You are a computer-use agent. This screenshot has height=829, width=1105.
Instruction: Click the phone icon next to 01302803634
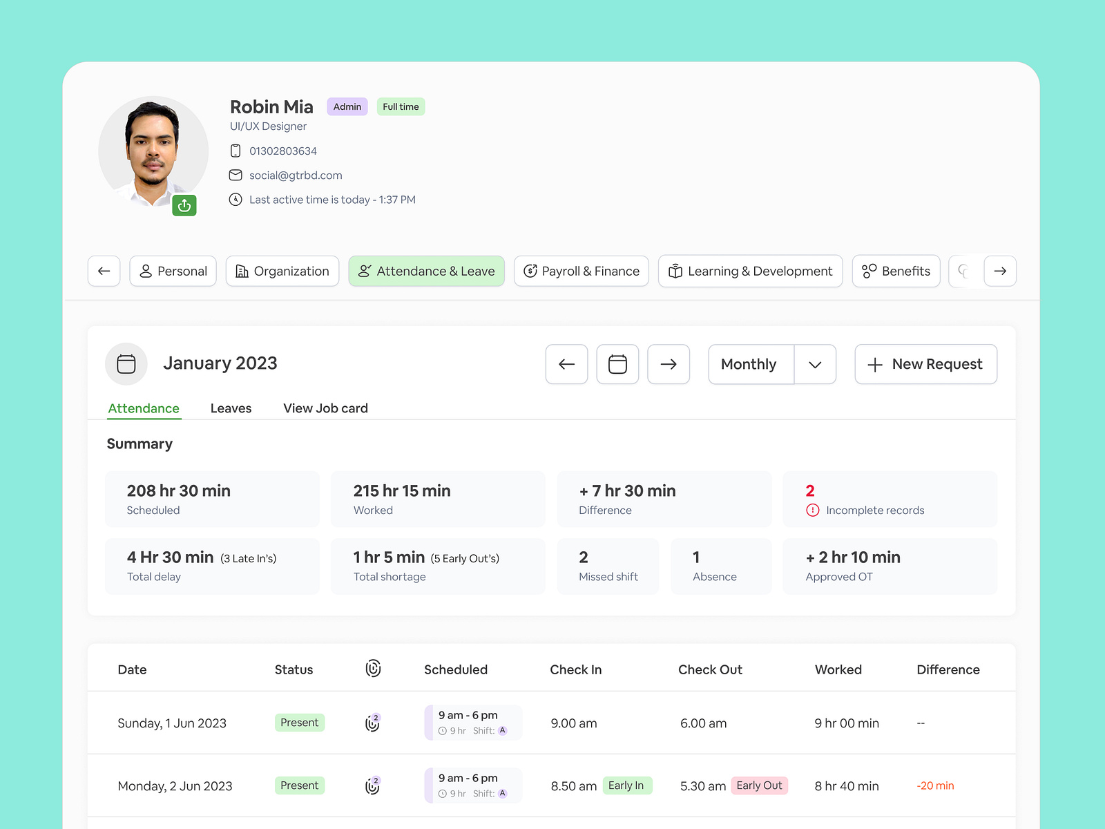[x=236, y=150]
